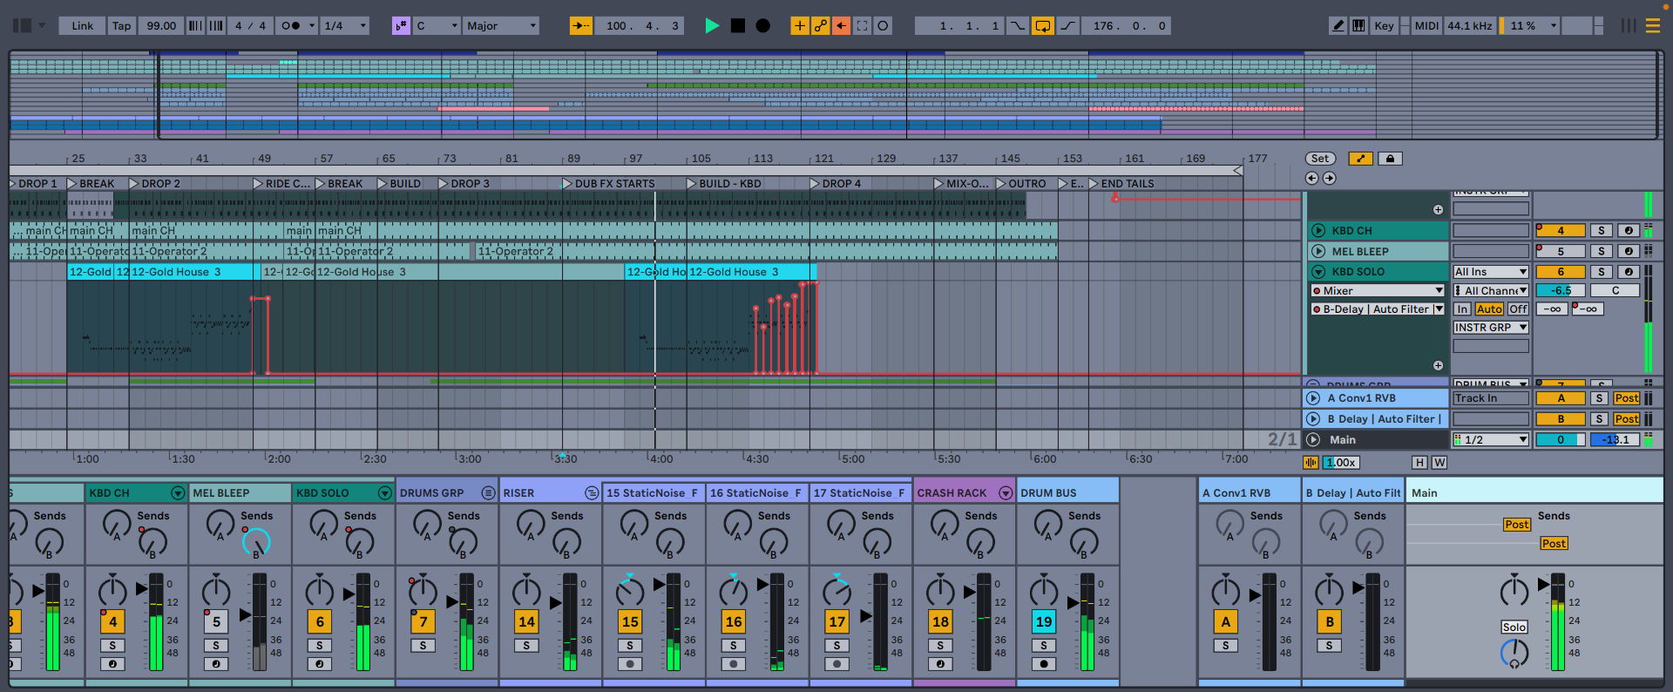Toggle MEL BLEEP track activator 5
Viewport: 1673px width, 692px height.
[x=1560, y=252]
